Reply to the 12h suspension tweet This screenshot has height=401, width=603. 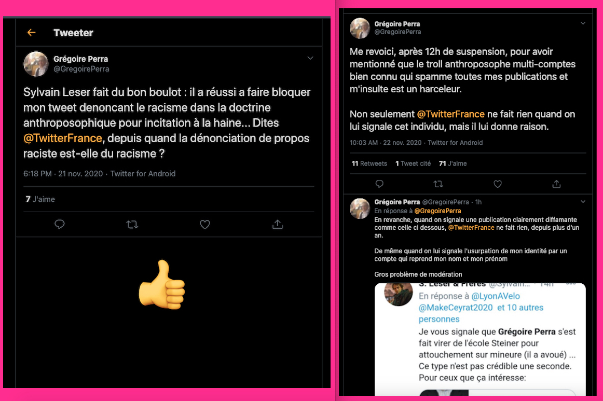click(x=379, y=184)
